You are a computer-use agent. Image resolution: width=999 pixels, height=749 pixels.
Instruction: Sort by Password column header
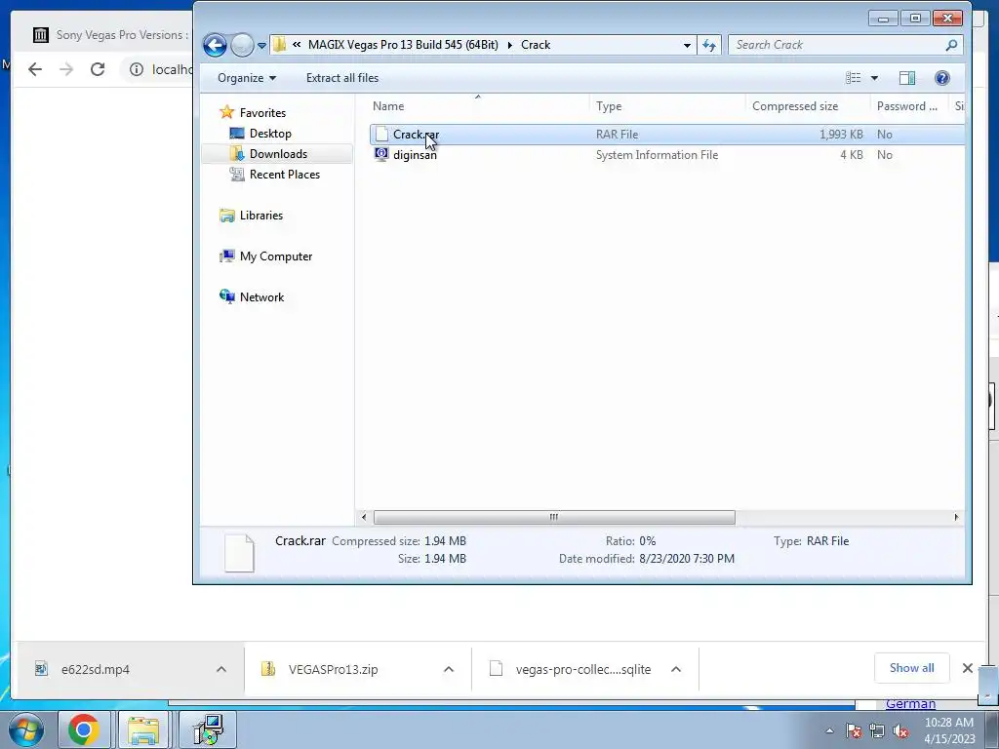(x=907, y=105)
